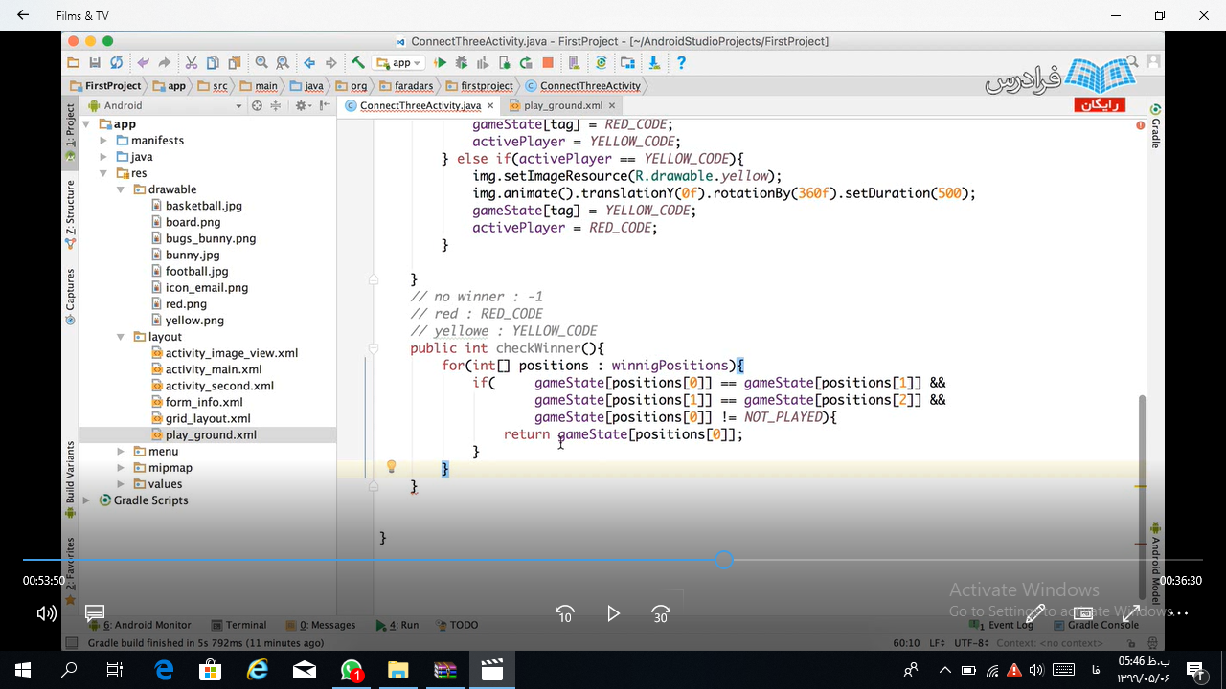1226x689 pixels.
Task: Click the Run app green play icon
Action: tap(440, 63)
